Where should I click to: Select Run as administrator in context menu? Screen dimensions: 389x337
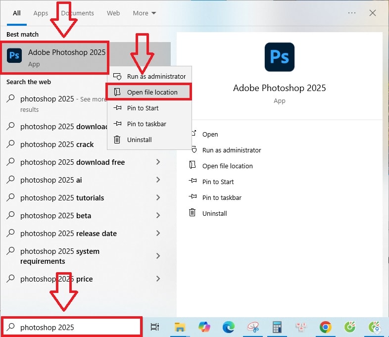point(149,76)
